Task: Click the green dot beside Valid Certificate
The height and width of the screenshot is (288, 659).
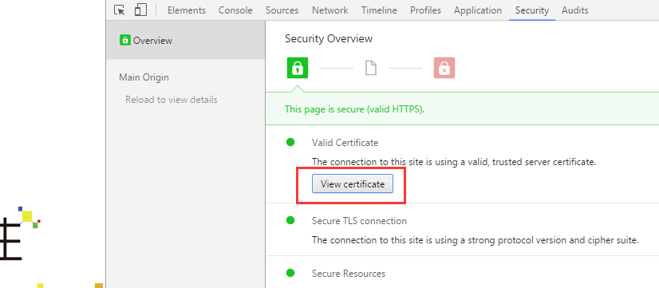Action: [x=290, y=142]
